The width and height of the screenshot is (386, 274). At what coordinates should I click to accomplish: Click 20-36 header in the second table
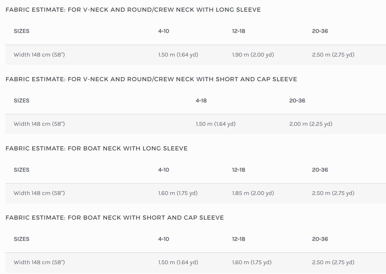click(x=297, y=100)
